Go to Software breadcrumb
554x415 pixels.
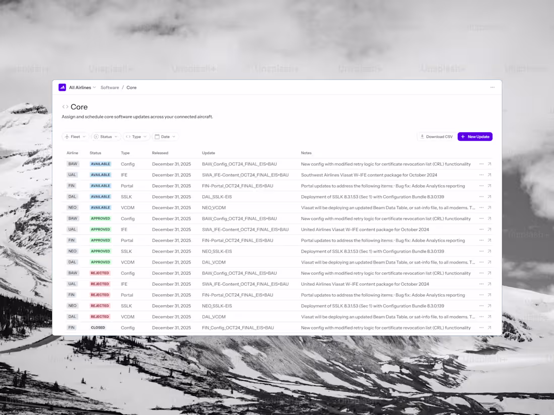pos(109,87)
